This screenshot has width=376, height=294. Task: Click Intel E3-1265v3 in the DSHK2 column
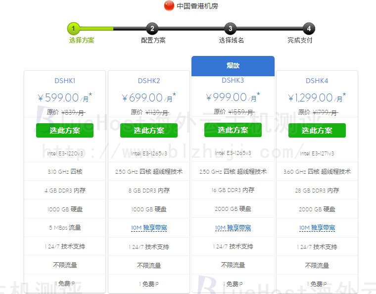[x=149, y=153]
